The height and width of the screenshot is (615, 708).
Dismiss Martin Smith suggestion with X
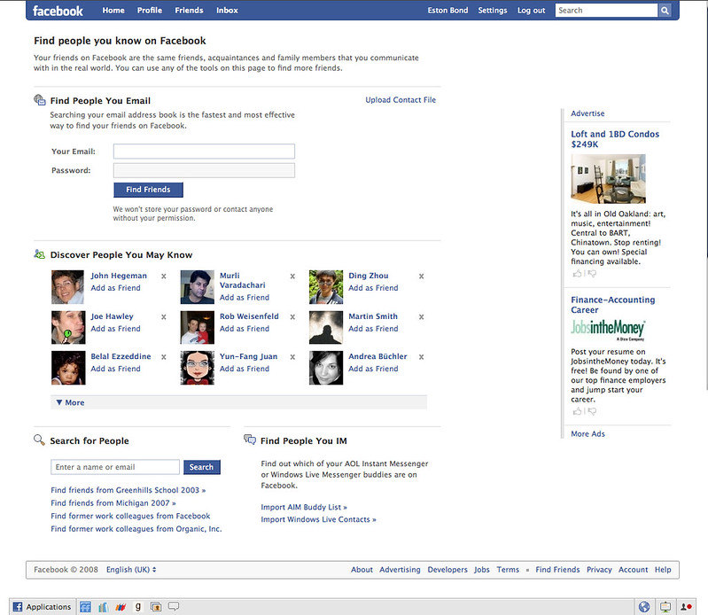tap(421, 317)
